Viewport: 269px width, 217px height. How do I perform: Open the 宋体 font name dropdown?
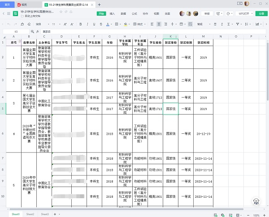pyautogui.click(x=43, y=24)
